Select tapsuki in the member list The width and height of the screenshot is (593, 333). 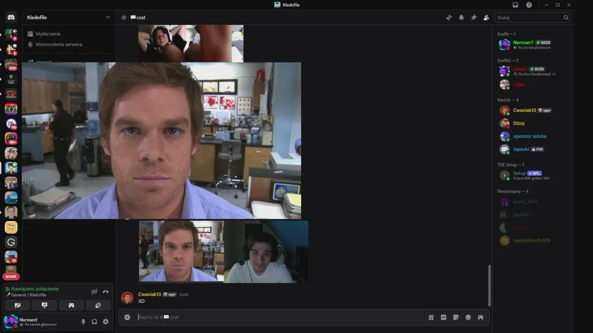coord(533,149)
